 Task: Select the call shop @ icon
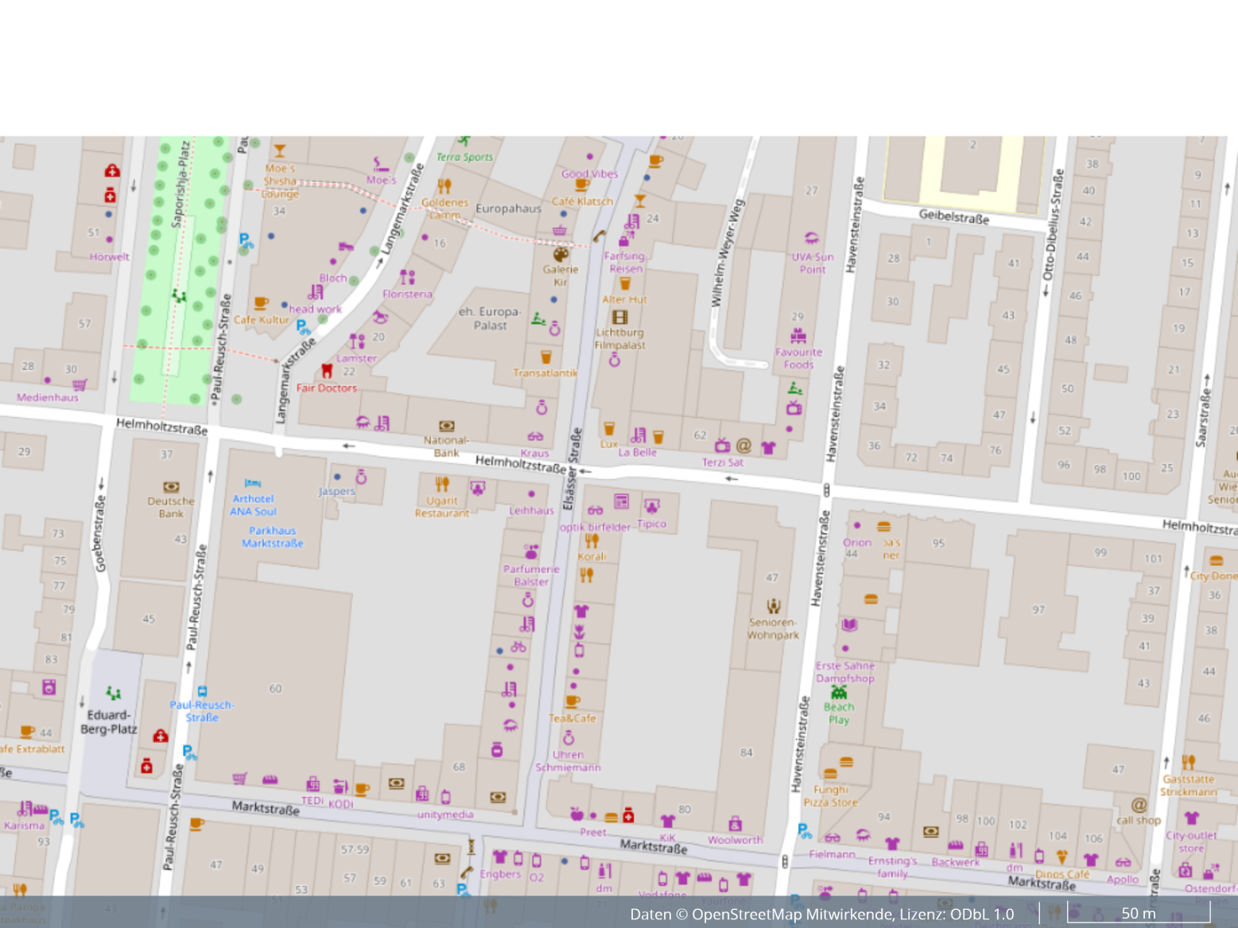pos(1139,804)
